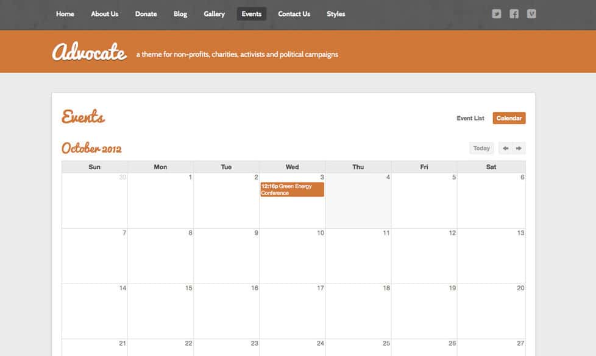
Task: Select the day 5 calendar cell
Action: click(x=424, y=201)
